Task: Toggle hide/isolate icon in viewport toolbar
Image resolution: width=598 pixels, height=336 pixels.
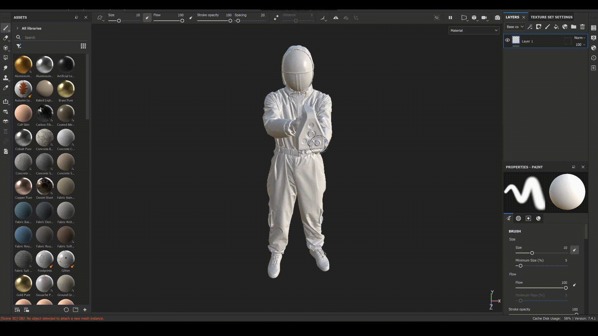Action: pos(437,18)
